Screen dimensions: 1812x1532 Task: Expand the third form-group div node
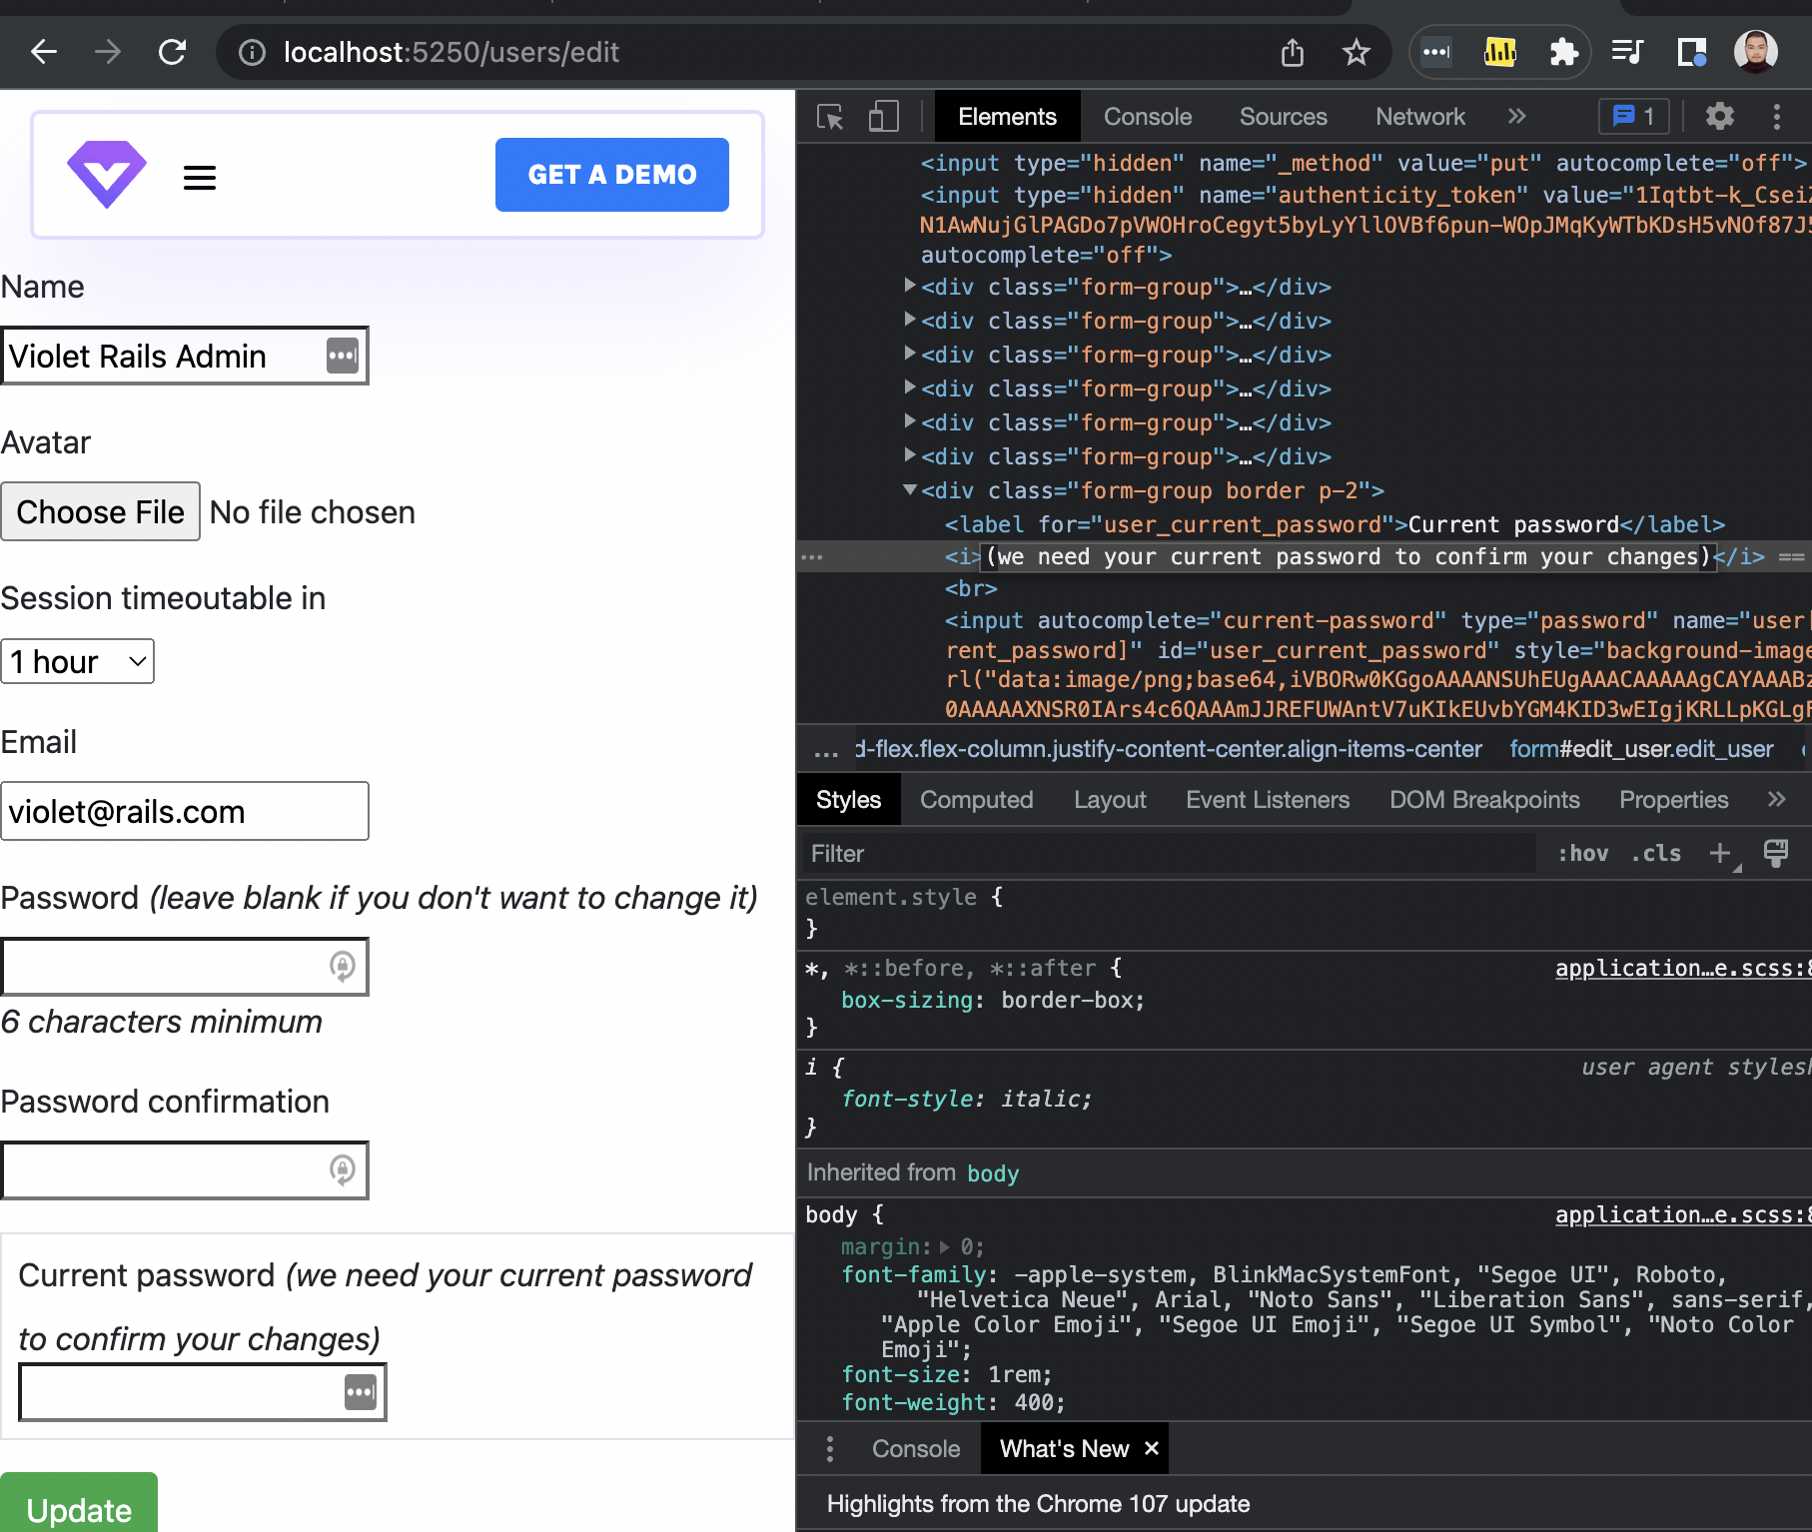coord(909,354)
